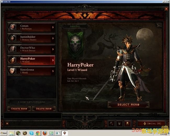Open the file explorer taskbar icon
Screen dimensions: 170x136
pos(12,133)
